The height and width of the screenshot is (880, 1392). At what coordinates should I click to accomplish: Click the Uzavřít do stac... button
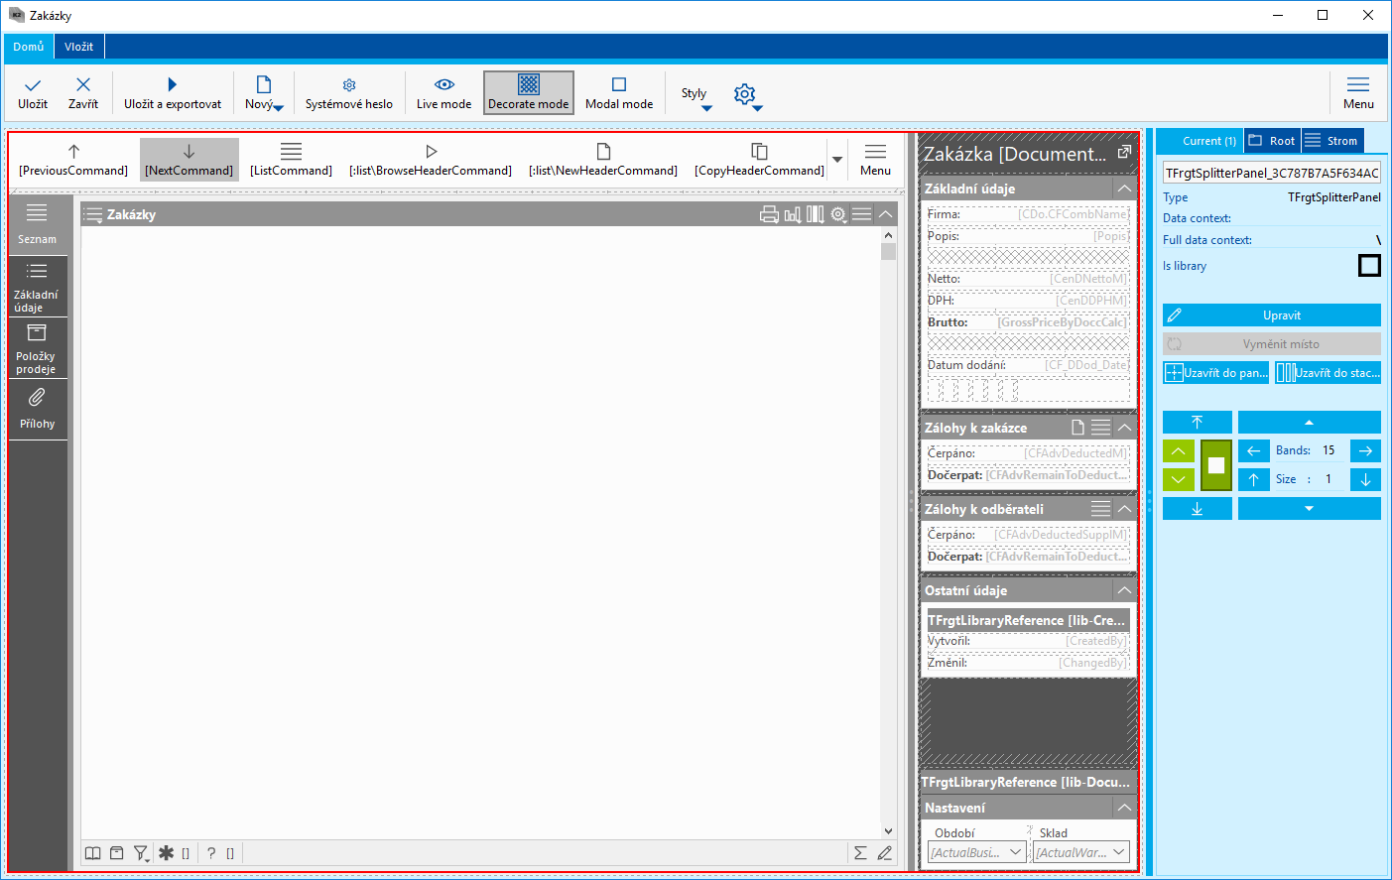1328,373
